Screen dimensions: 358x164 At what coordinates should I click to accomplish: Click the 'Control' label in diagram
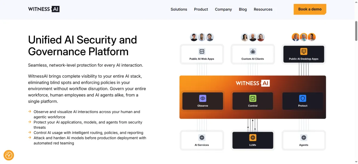(253, 106)
